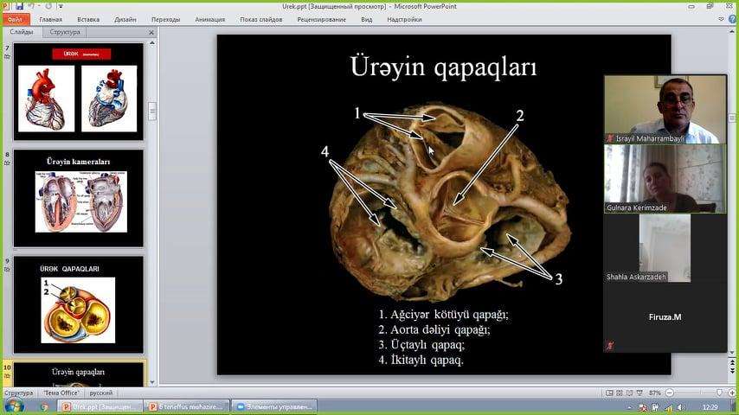
Task: Switch to Reading view icon
Action: pos(629,393)
